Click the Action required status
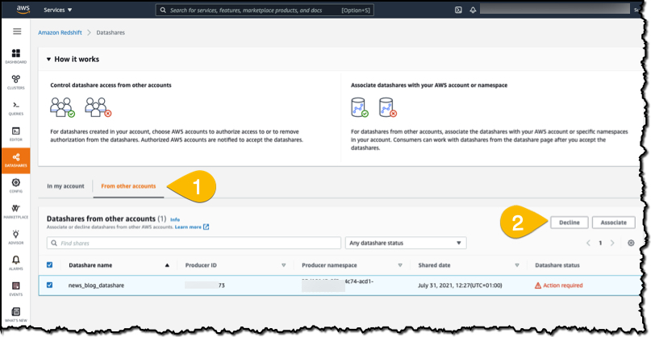The width and height of the screenshot is (651, 337). pos(559,285)
